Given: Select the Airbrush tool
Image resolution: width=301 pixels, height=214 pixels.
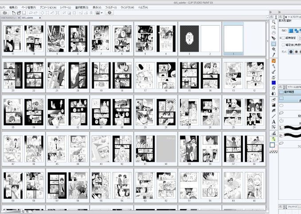Looking at the screenshot, I should pos(274,77).
